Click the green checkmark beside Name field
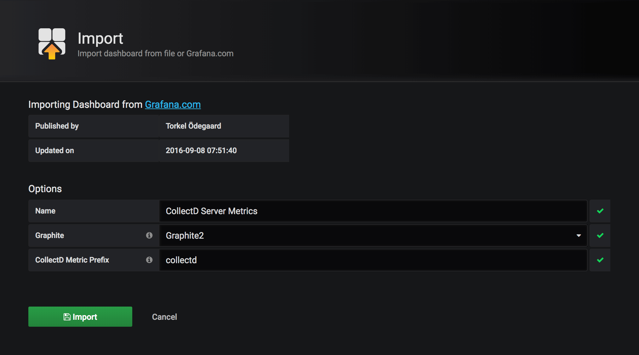The image size is (639, 355). pyautogui.click(x=600, y=211)
